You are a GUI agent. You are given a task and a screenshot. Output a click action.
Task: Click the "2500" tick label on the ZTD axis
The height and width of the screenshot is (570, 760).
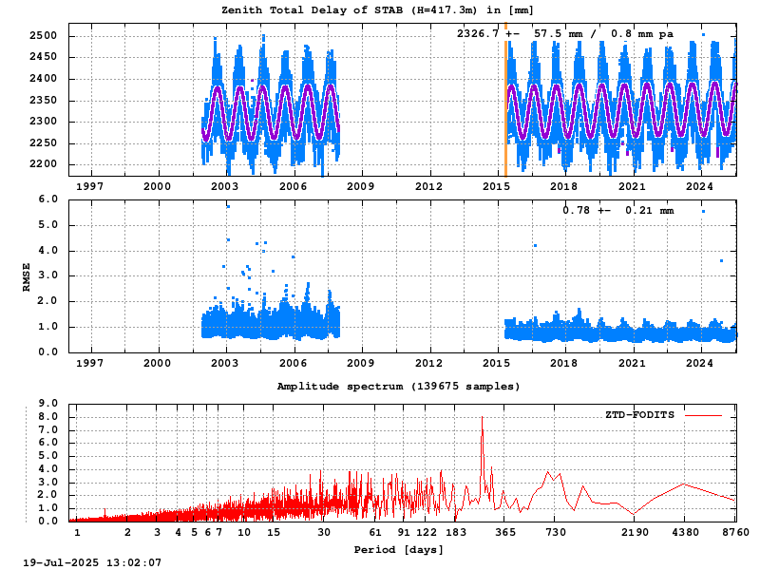(x=43, y=36)
